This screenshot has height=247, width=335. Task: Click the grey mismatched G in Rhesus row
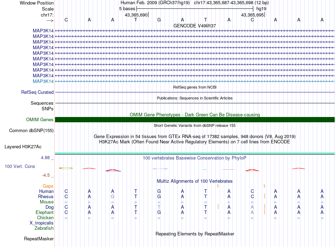click(x=112, y=196)
